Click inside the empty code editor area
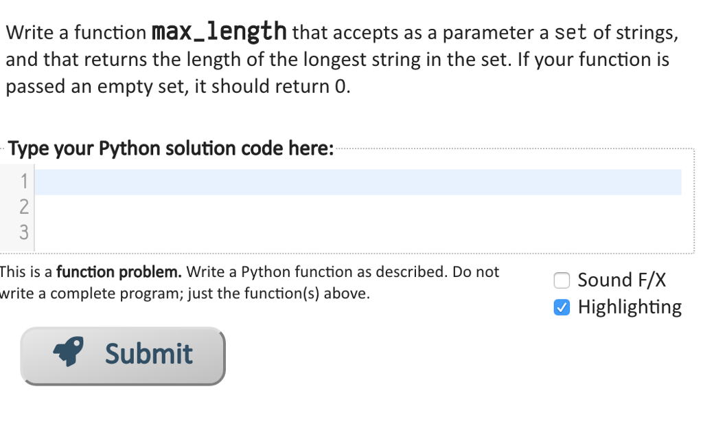 click(343, 220)
